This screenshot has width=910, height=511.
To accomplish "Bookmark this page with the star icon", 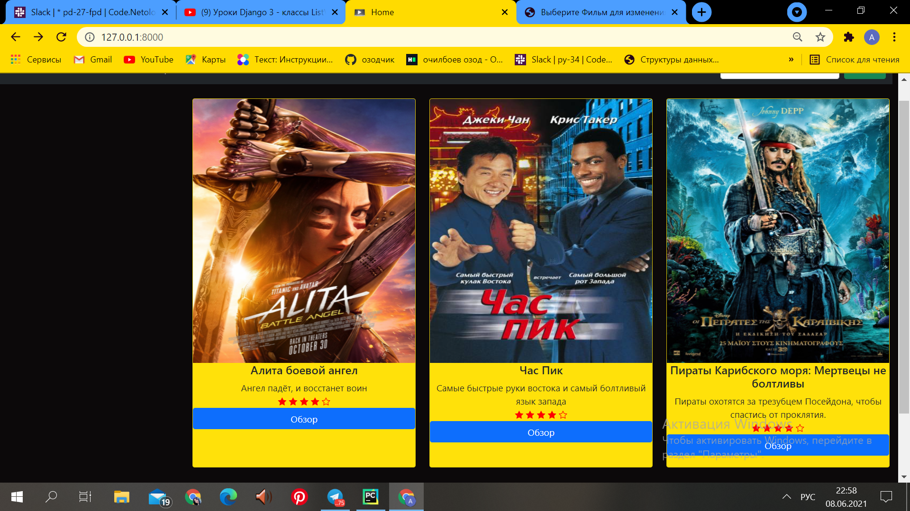I will 820,37.
